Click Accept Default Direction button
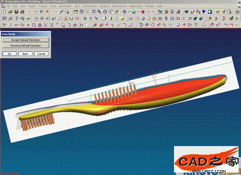 26,40
